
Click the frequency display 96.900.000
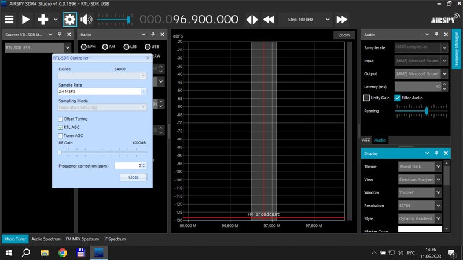[189, 20]
